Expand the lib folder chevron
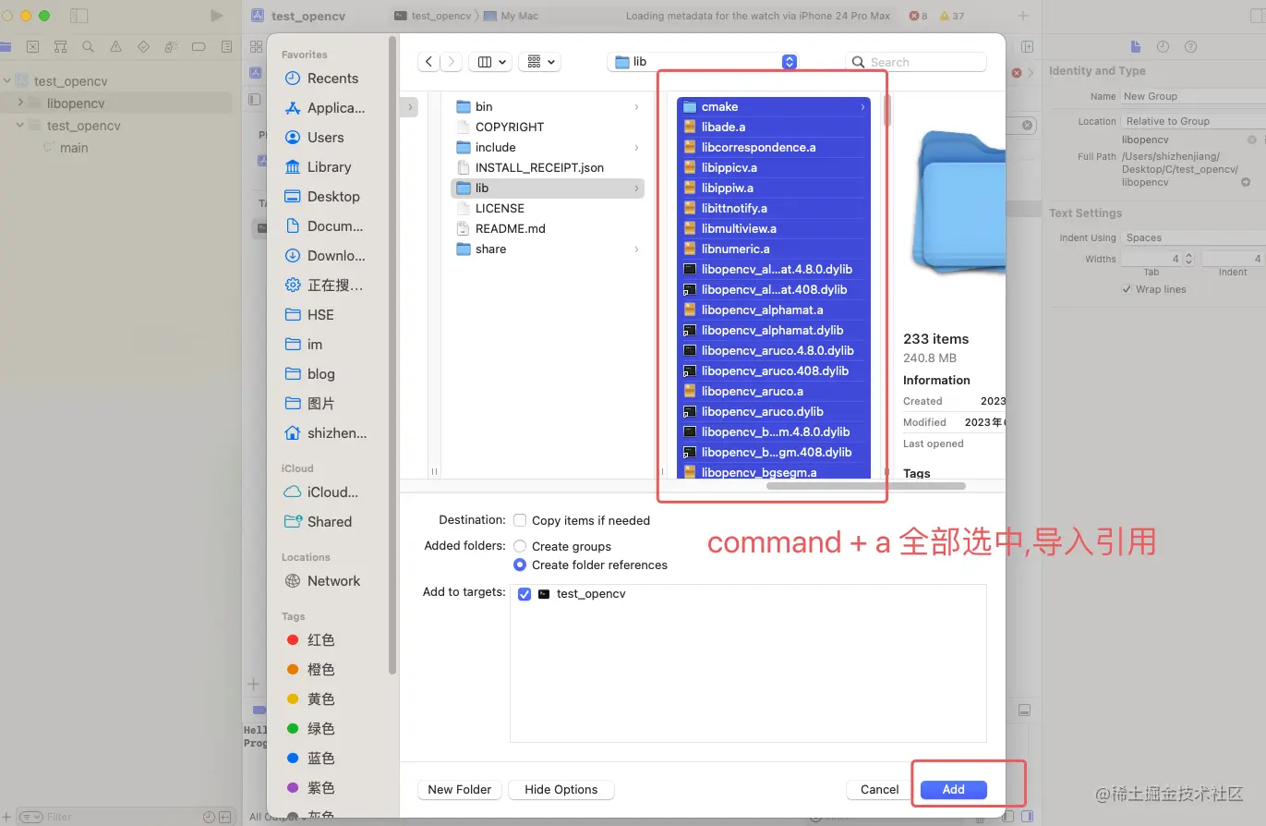Screen dimensions: 1266x826 coord(636,188)
